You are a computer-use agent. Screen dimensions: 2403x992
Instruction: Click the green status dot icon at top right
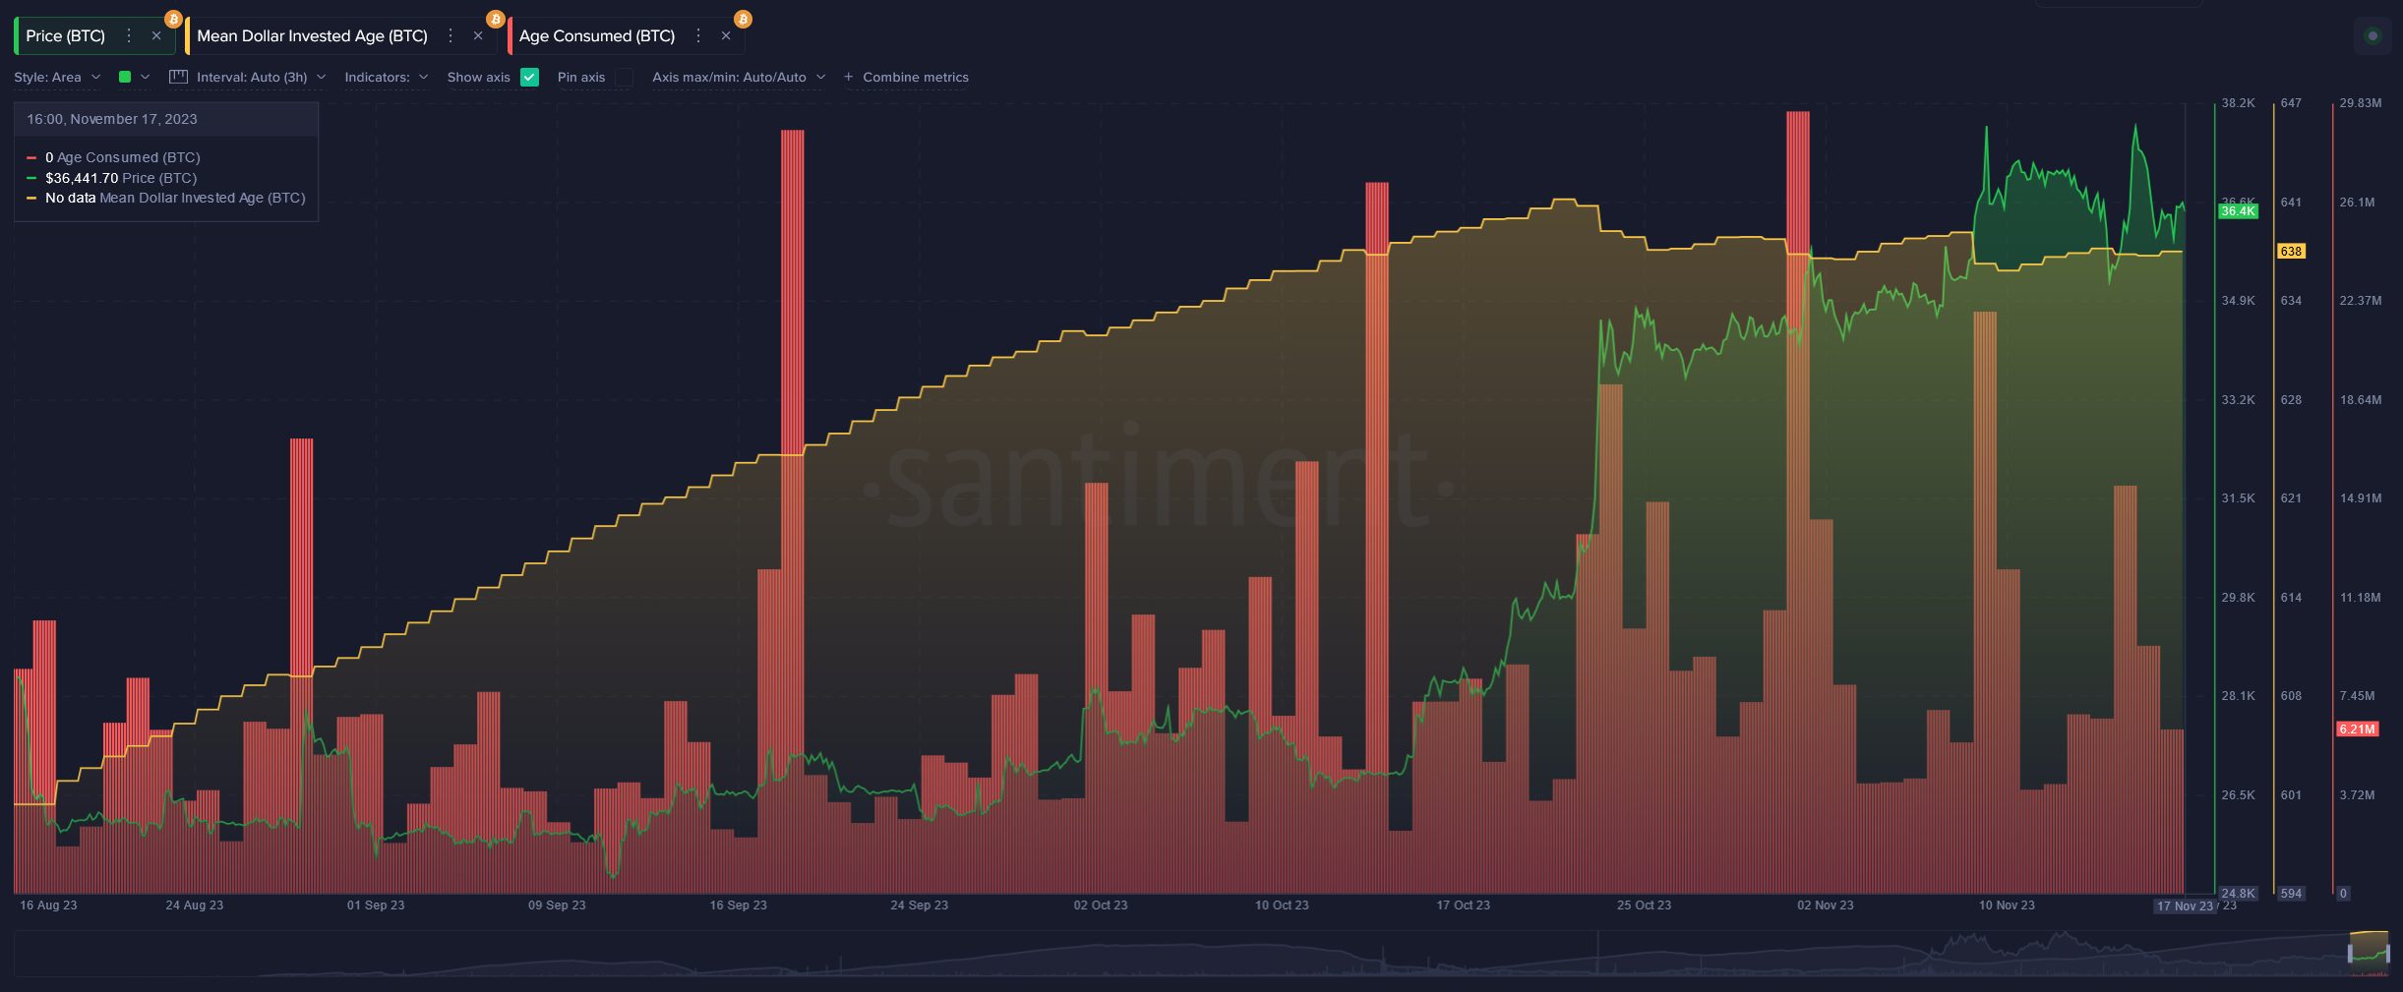pyautogui.click(x=2373, y=36)
